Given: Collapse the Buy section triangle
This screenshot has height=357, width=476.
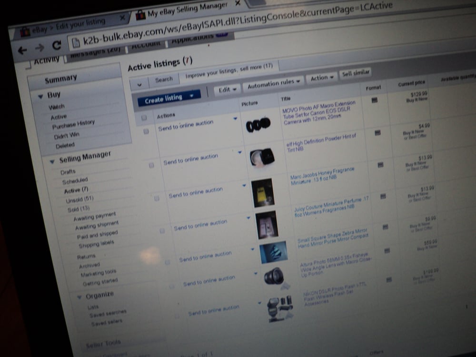Looking at the screenshot, I should pos(40,97).
